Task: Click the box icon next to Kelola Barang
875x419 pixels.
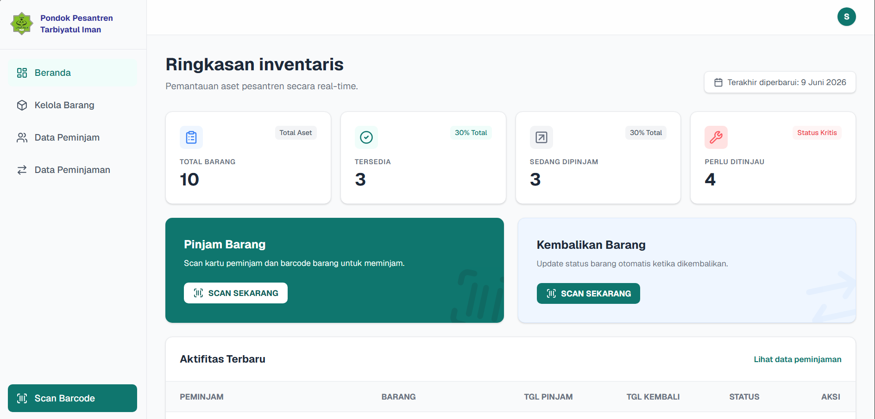Action: (x=22, y=105)
